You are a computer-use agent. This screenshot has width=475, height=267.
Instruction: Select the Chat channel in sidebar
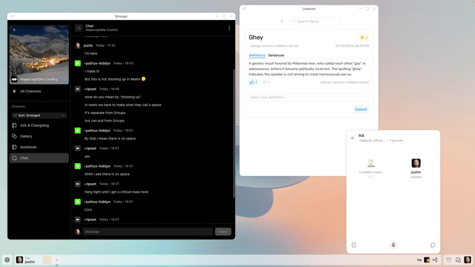pyautogui.click(x=39, y=158)
